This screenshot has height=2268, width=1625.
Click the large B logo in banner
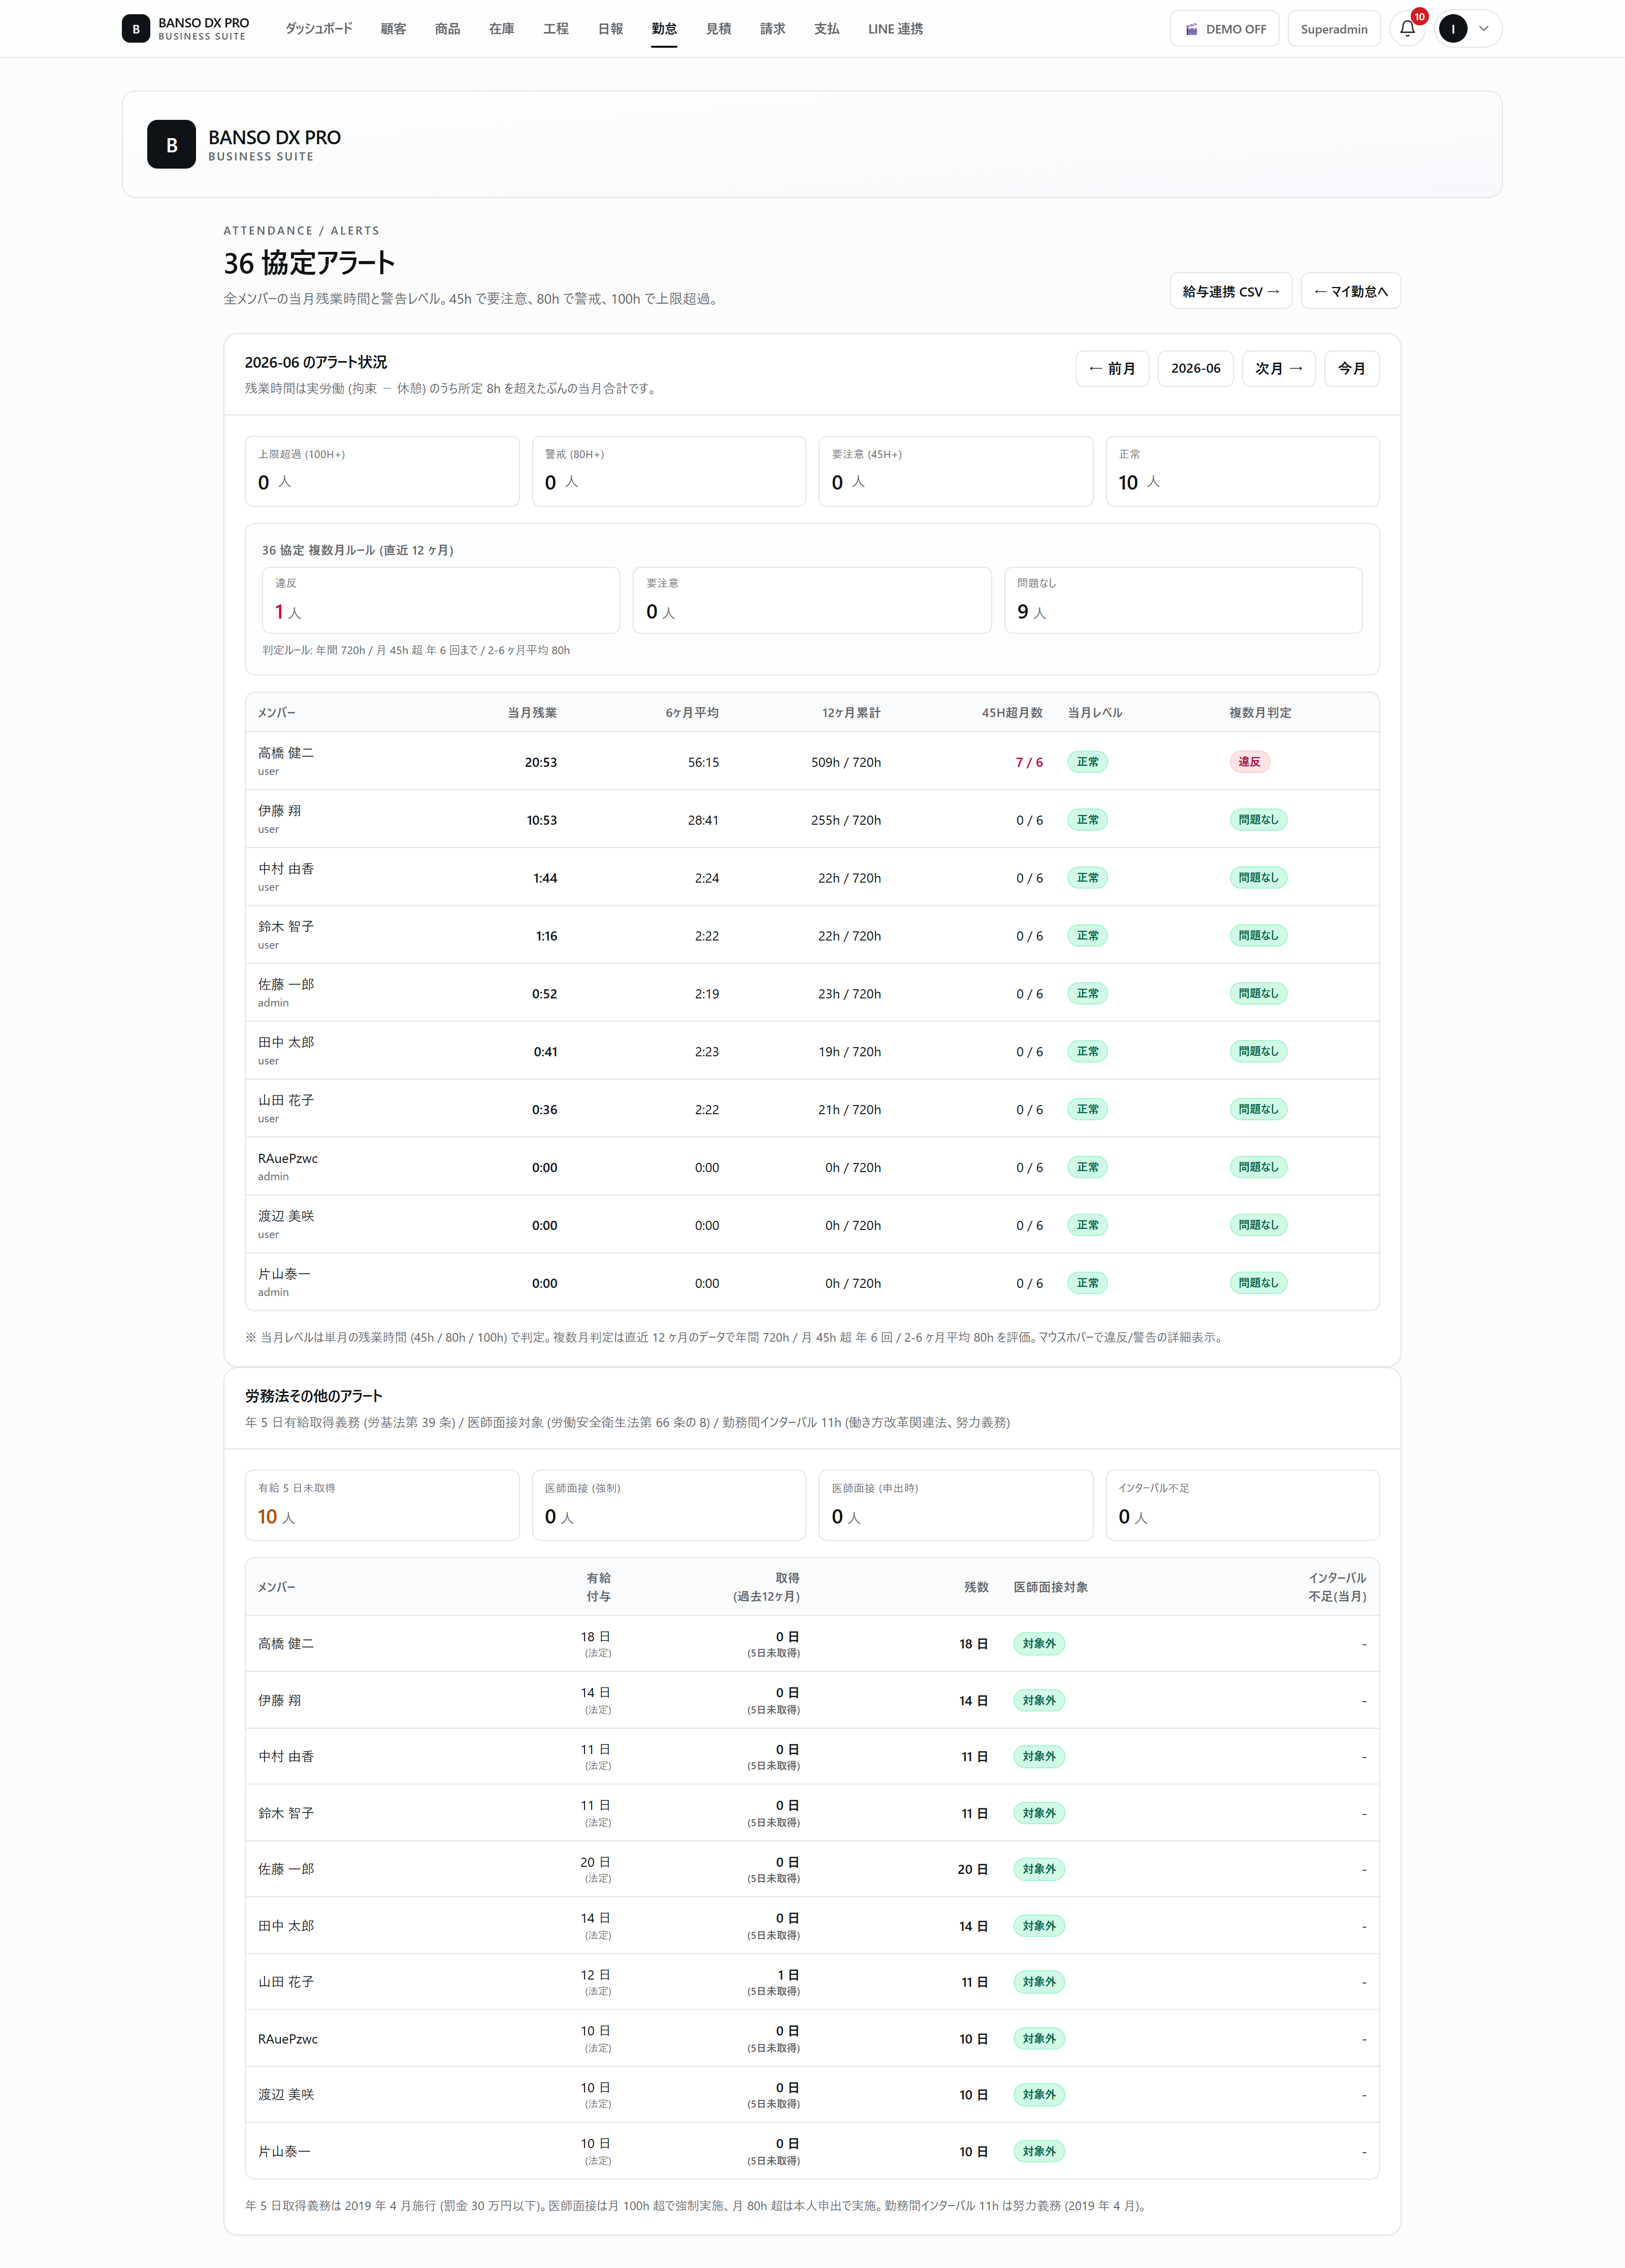click(171, 144)
